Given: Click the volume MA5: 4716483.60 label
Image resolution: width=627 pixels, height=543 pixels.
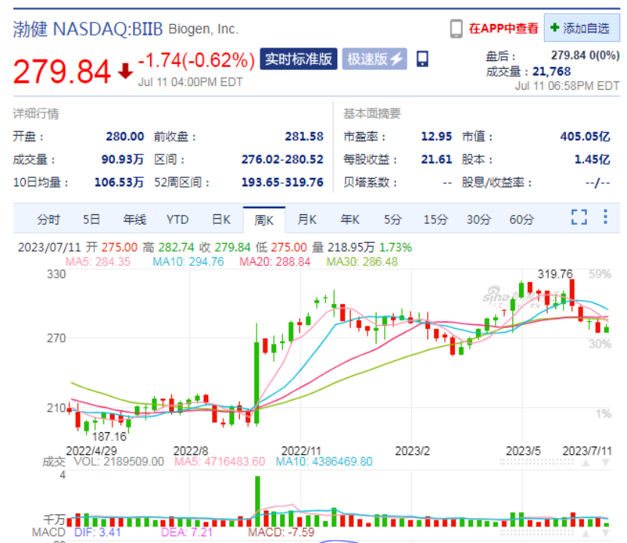Looking at the screenshot, I should pos(220,462).
